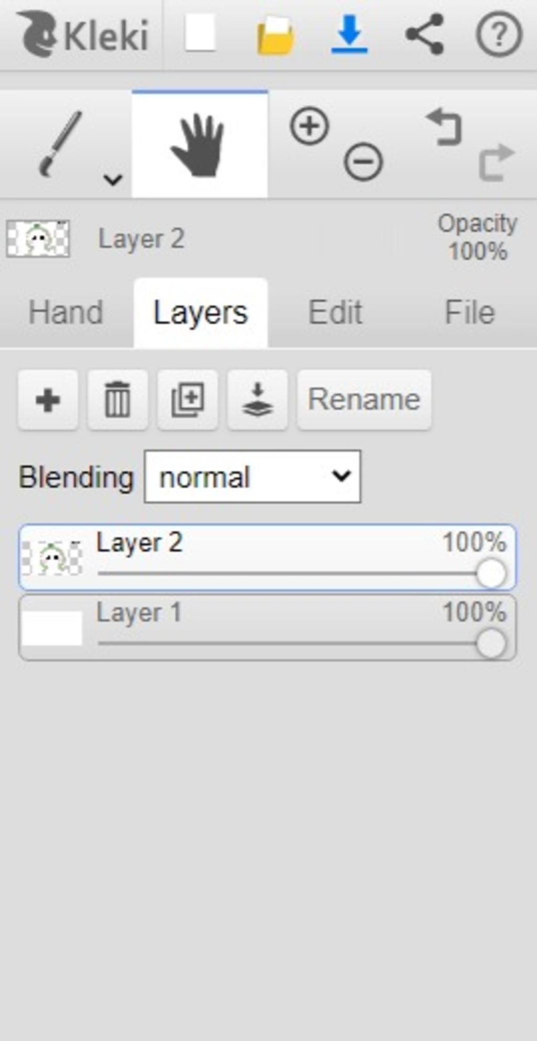Image resolution: width=537 pixels, height=1041 pixels.
Task: Switch to the Edit tab
Action: 335,312
